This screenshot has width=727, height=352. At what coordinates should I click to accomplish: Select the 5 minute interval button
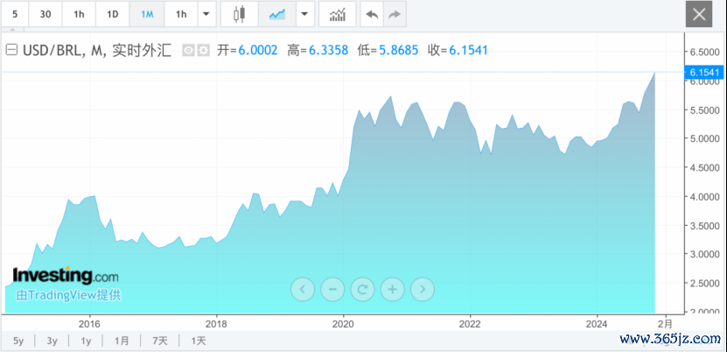15,14
